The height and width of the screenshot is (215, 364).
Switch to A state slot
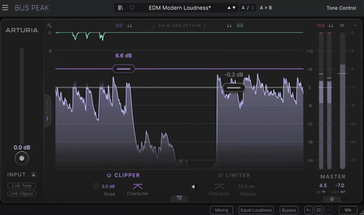click(243, 8)
